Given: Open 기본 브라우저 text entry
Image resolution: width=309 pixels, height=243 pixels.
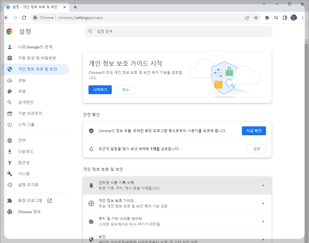Looking at the screenshot, I should 30,113.
